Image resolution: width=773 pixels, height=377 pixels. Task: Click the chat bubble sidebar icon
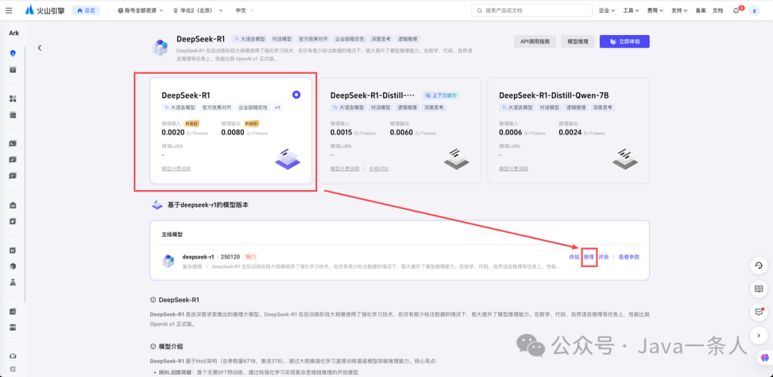[14, 175]
